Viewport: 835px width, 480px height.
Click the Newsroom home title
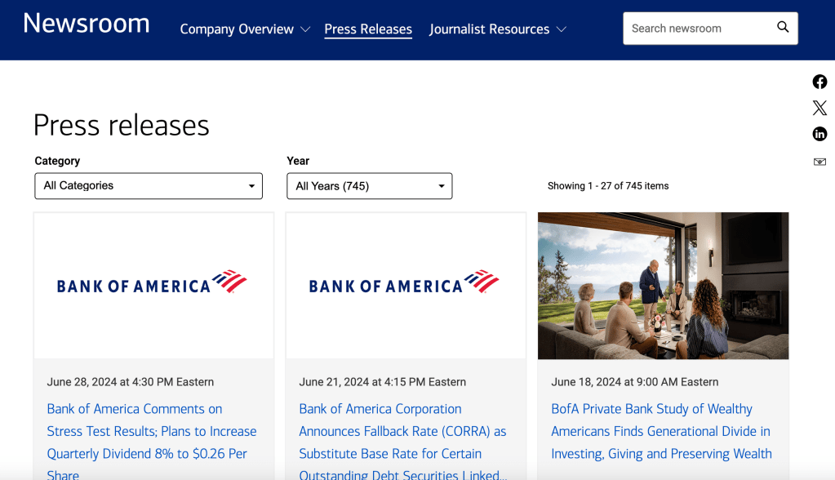[87, 24]
